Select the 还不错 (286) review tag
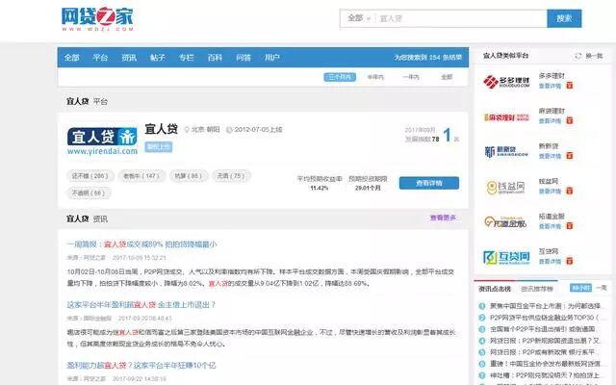The width and height of the screenshot is (616, 385). click(x=90, y=176)
